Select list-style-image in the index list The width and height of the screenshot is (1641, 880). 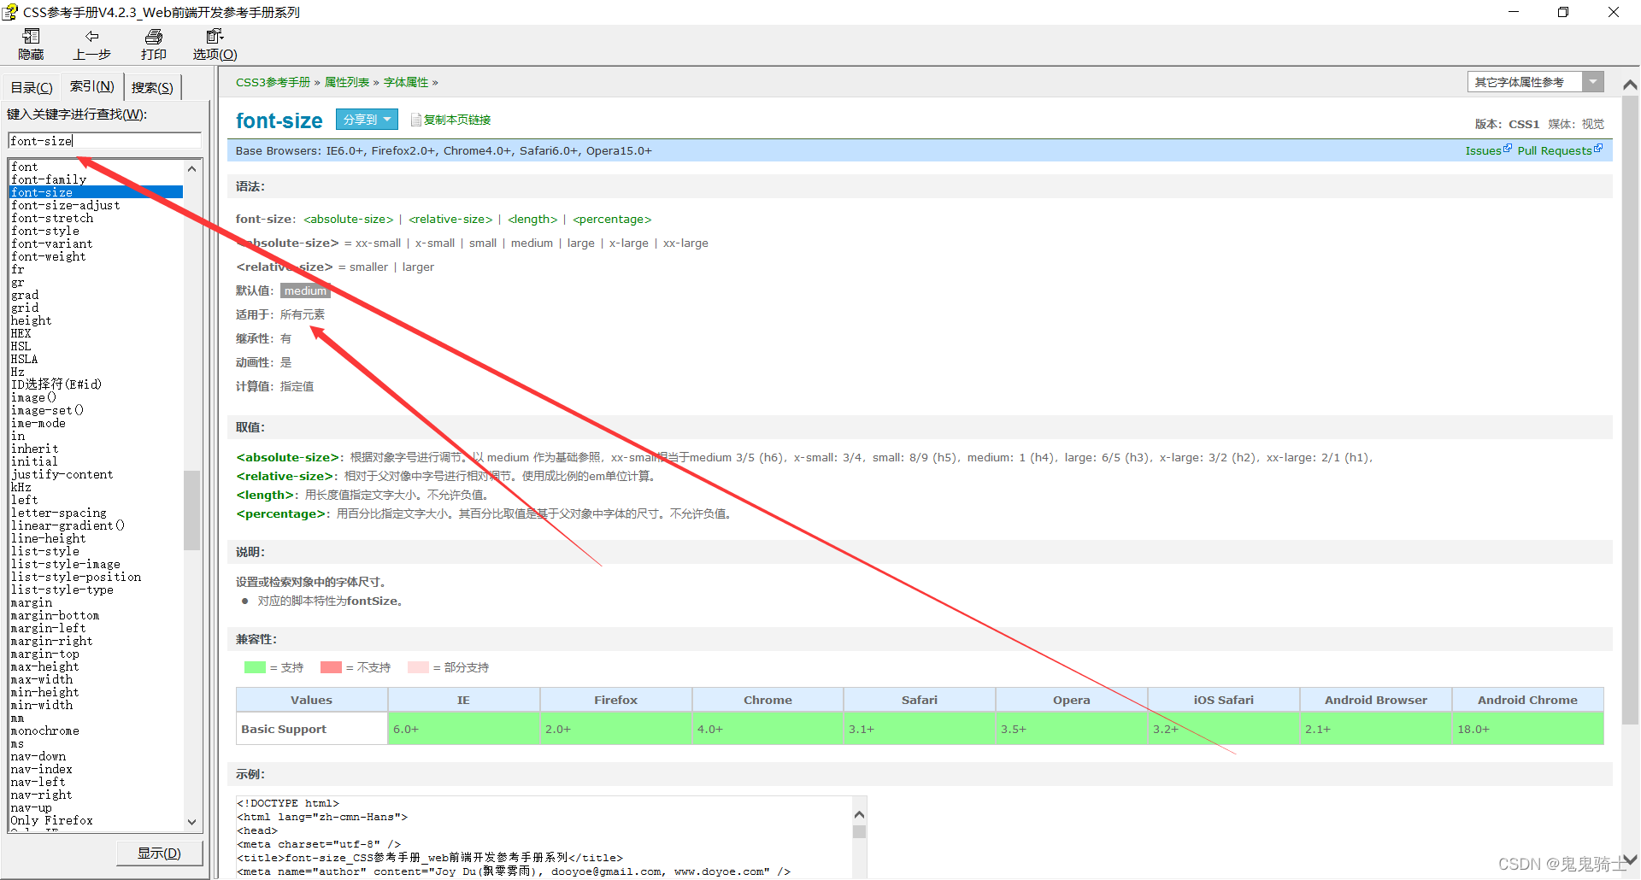(66, 564)
